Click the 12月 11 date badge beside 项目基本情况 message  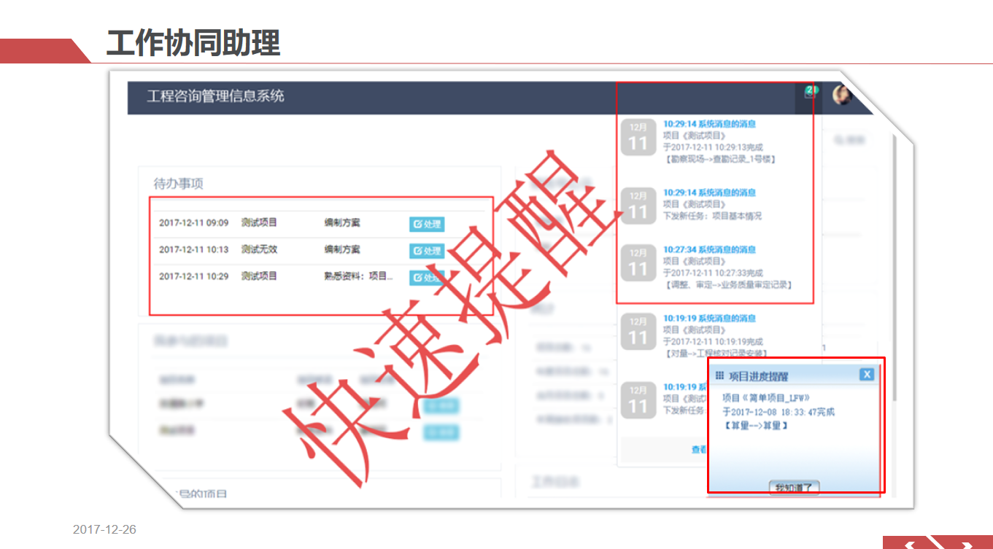pos(638,206)
